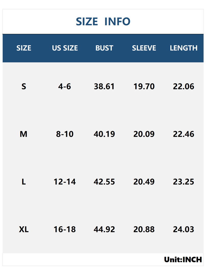This screenshot has height=275, width=206.
Task: Select the XL size row label
Action: 24,229
